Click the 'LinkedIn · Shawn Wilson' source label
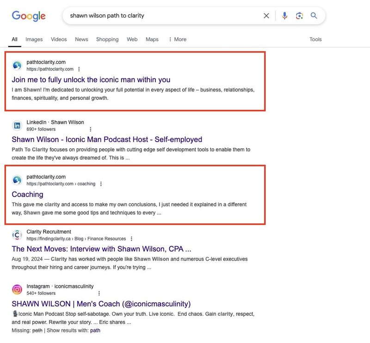The height and width of the screenshot is (343, 370). (x=55, y=122)
